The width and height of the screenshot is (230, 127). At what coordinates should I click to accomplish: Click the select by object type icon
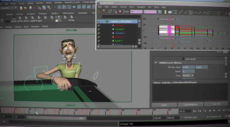(44, 7)
